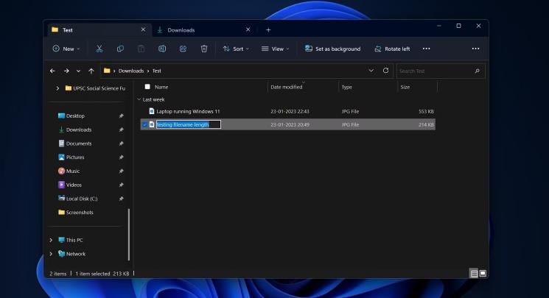Close the Downloads tab
Image resolution: width=549 pixels, height=298 pixels.
[248, 29]
